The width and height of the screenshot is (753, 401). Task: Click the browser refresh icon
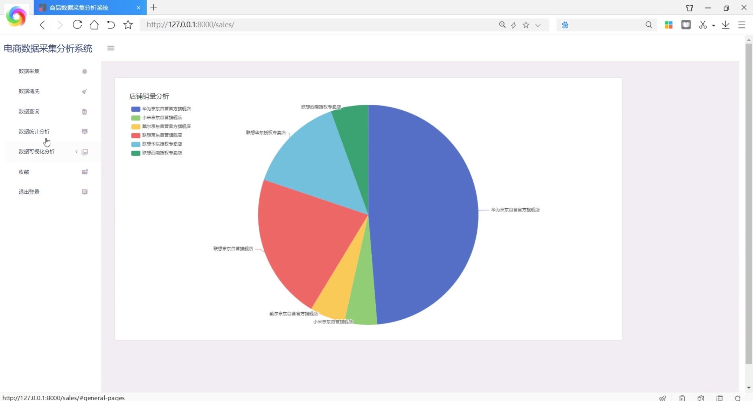tap(77, 25)
